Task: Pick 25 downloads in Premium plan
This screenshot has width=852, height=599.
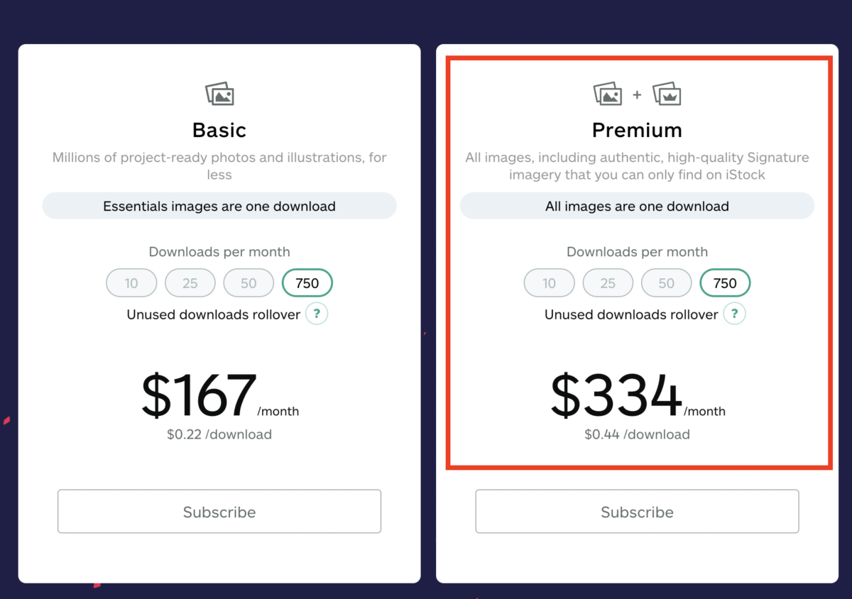Action: [x=608, y=283]
